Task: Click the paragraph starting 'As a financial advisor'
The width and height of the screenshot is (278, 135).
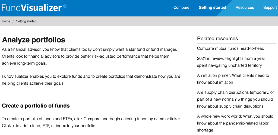Action: (89, 56)
